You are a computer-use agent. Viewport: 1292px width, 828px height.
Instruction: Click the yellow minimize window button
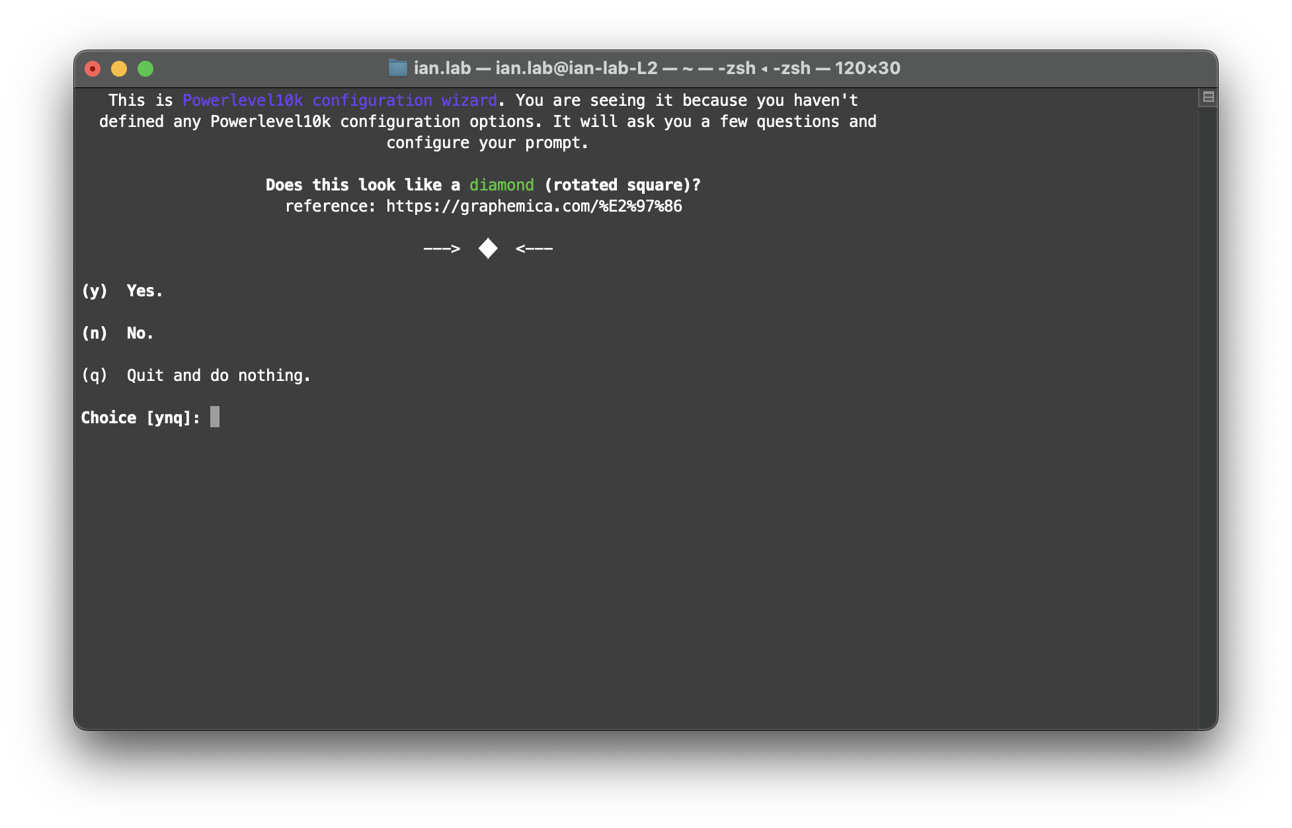pos(119,69)
